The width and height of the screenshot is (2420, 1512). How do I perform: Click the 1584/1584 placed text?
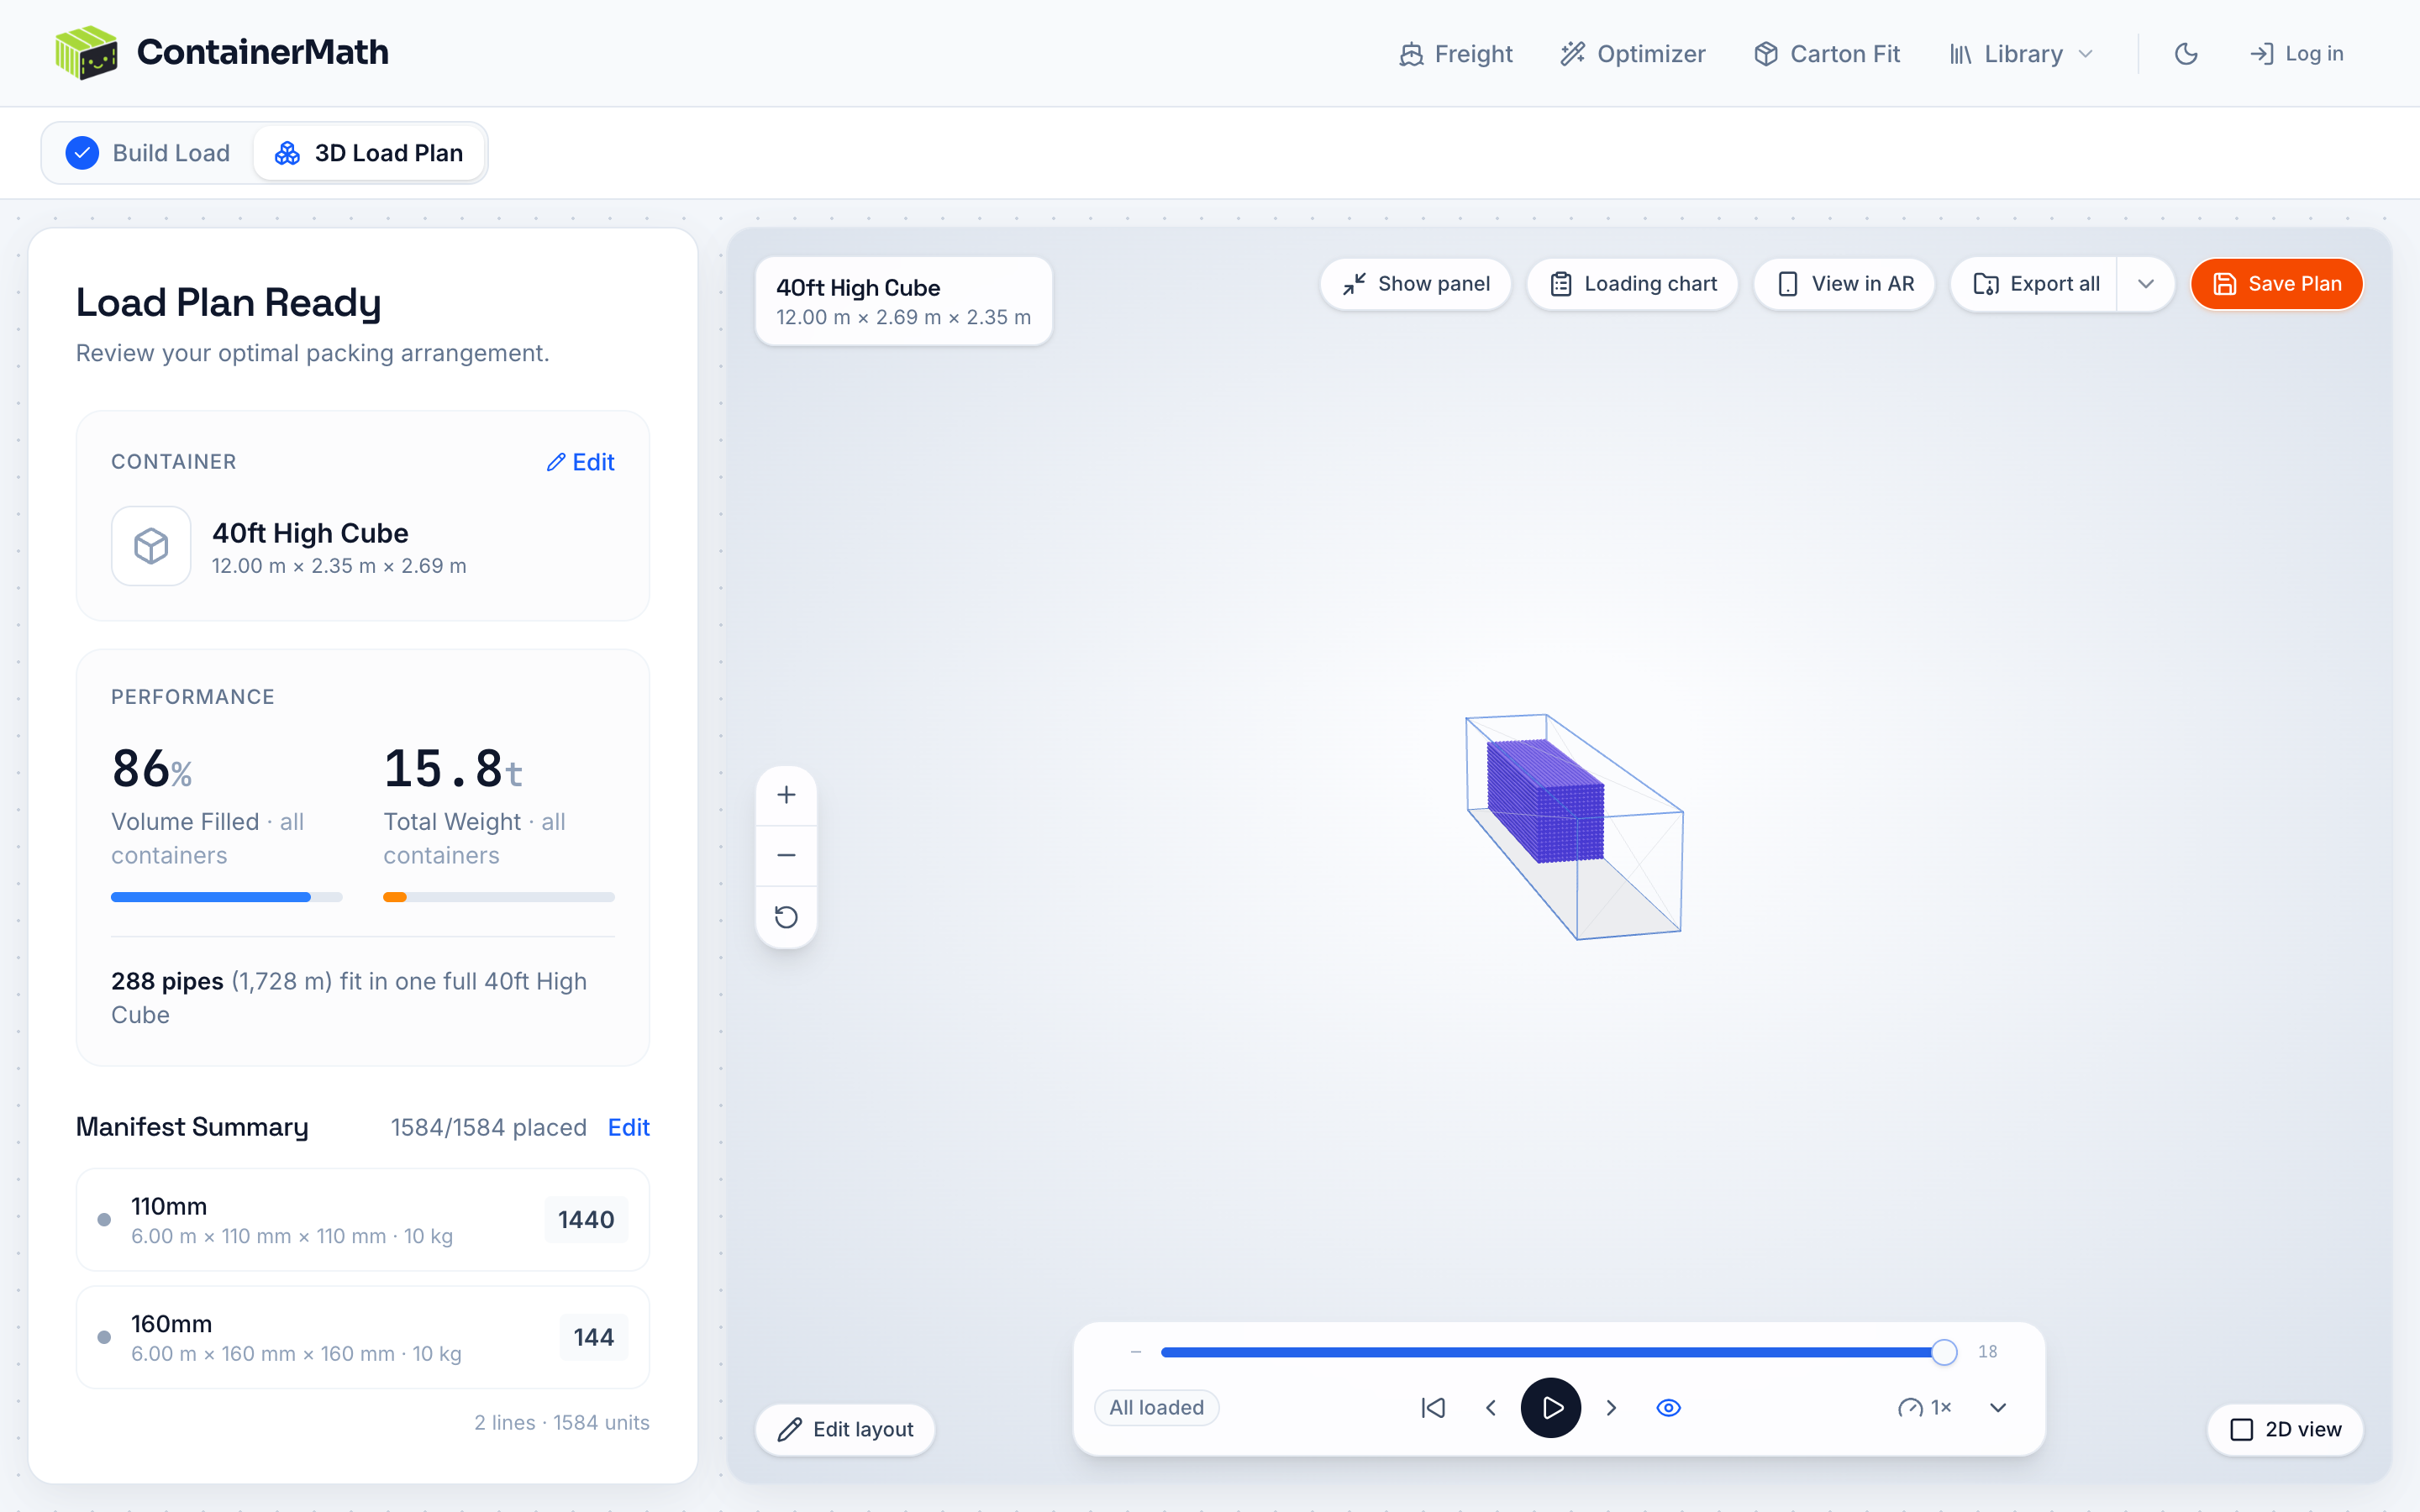[488, 1127]
